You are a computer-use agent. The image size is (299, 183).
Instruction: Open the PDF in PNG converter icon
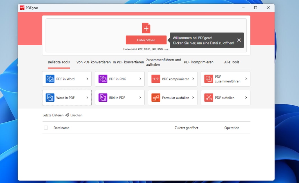point(103,79)
